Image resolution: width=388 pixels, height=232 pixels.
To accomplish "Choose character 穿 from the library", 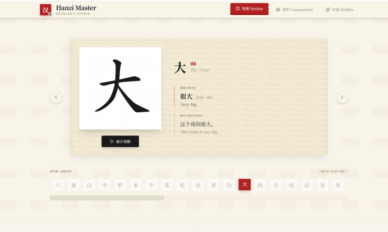I will click(214, 185).
